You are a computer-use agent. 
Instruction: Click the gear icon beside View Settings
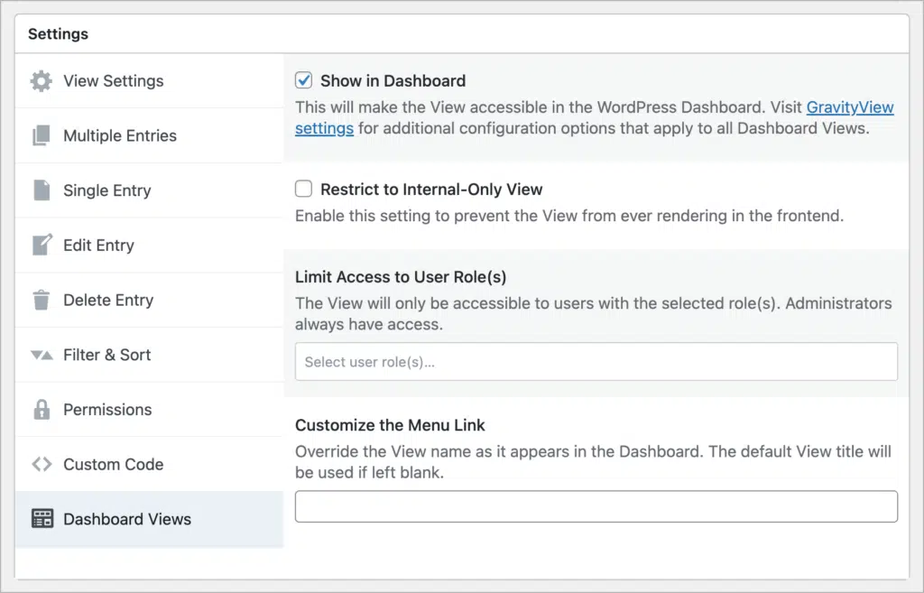pyautogui.click(x=42, y=80)
